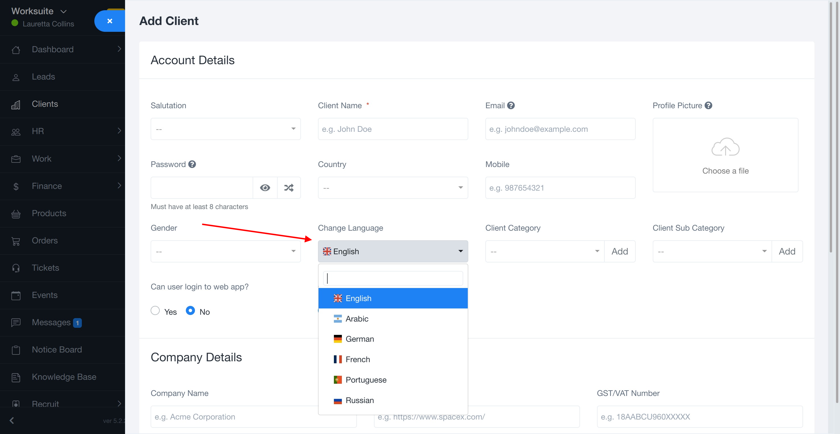Viewport: 840px width, 434px height.
Task: Toggle password visibility eye icon
Action: tap(265, 188)
